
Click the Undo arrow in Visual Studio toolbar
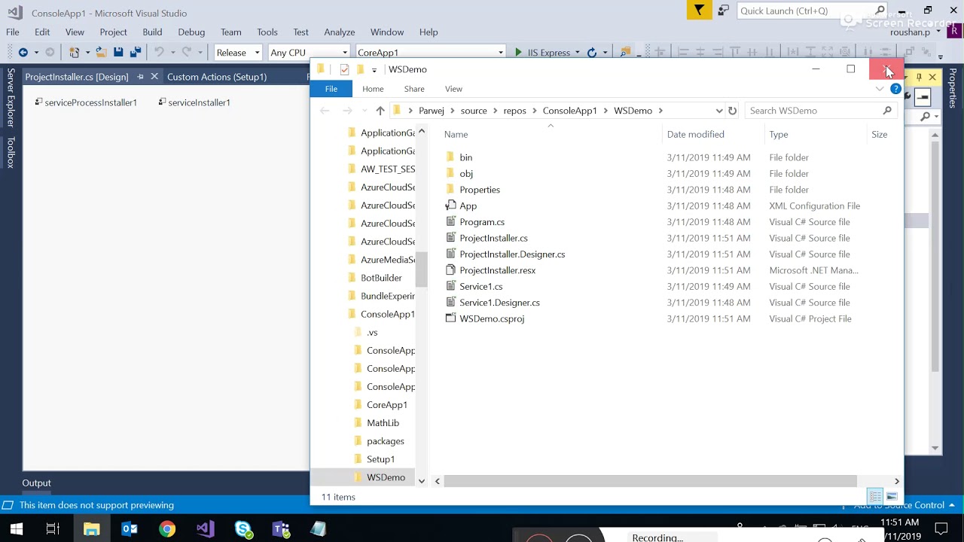(x=159, y=53)
